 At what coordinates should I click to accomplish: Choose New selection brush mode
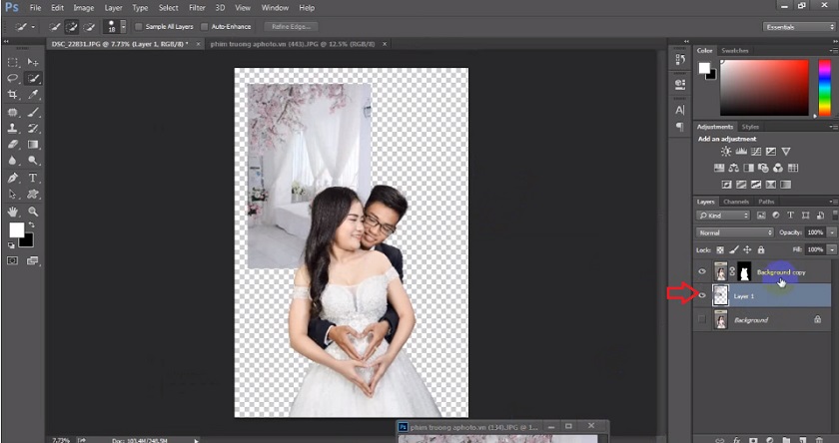click(55, 26)
